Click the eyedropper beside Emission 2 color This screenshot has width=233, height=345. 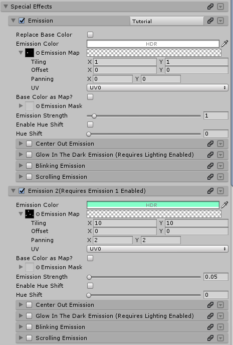tap(224, 205)
